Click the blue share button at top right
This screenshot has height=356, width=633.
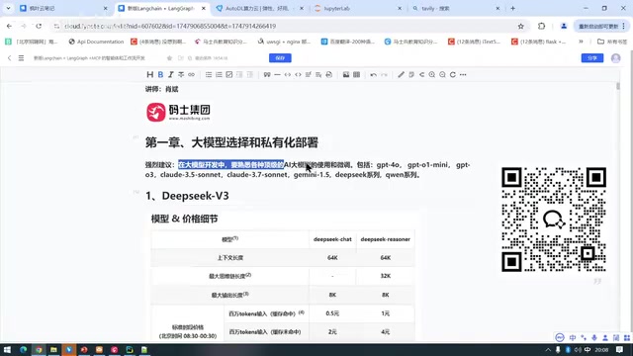[592, 58]
